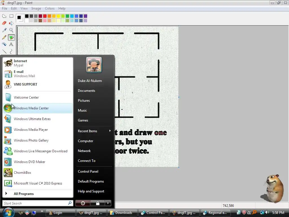289x217 pixels.
Task: Pick the red color swatch
Action: 45,16
